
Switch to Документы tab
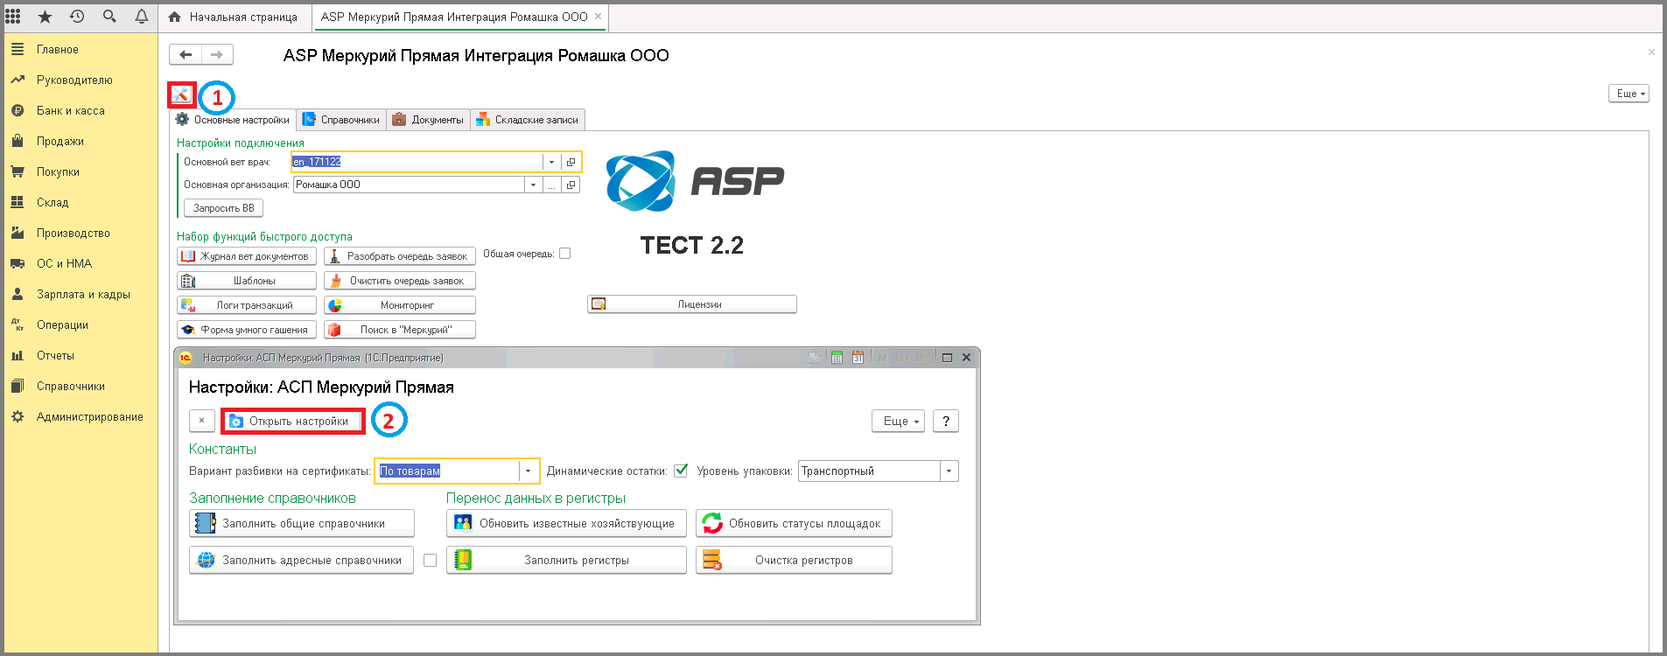coord(429,120)
